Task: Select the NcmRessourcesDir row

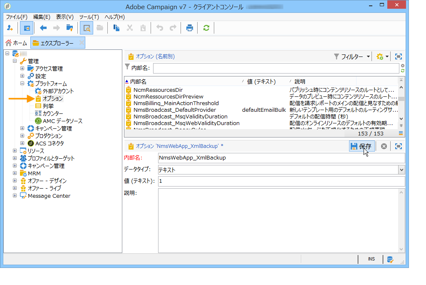Action: tap(261, 90)
